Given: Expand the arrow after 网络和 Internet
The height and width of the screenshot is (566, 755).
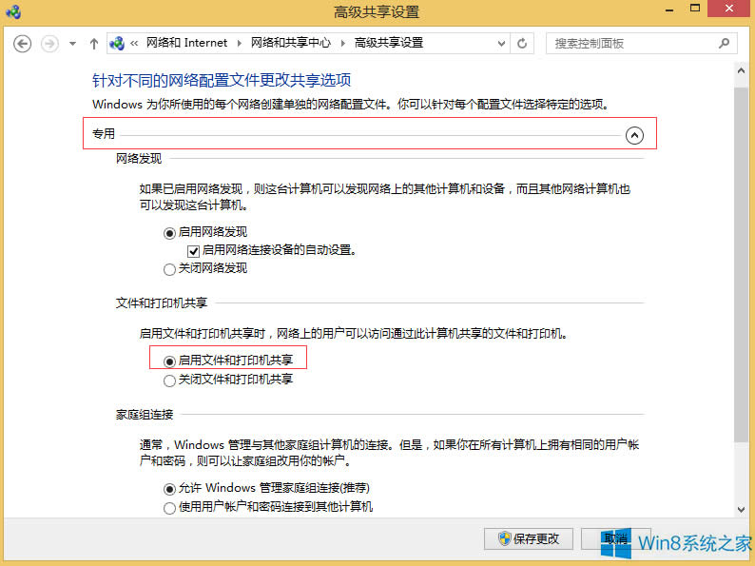Looking at the screenshot, I should (x=240, y=44).
